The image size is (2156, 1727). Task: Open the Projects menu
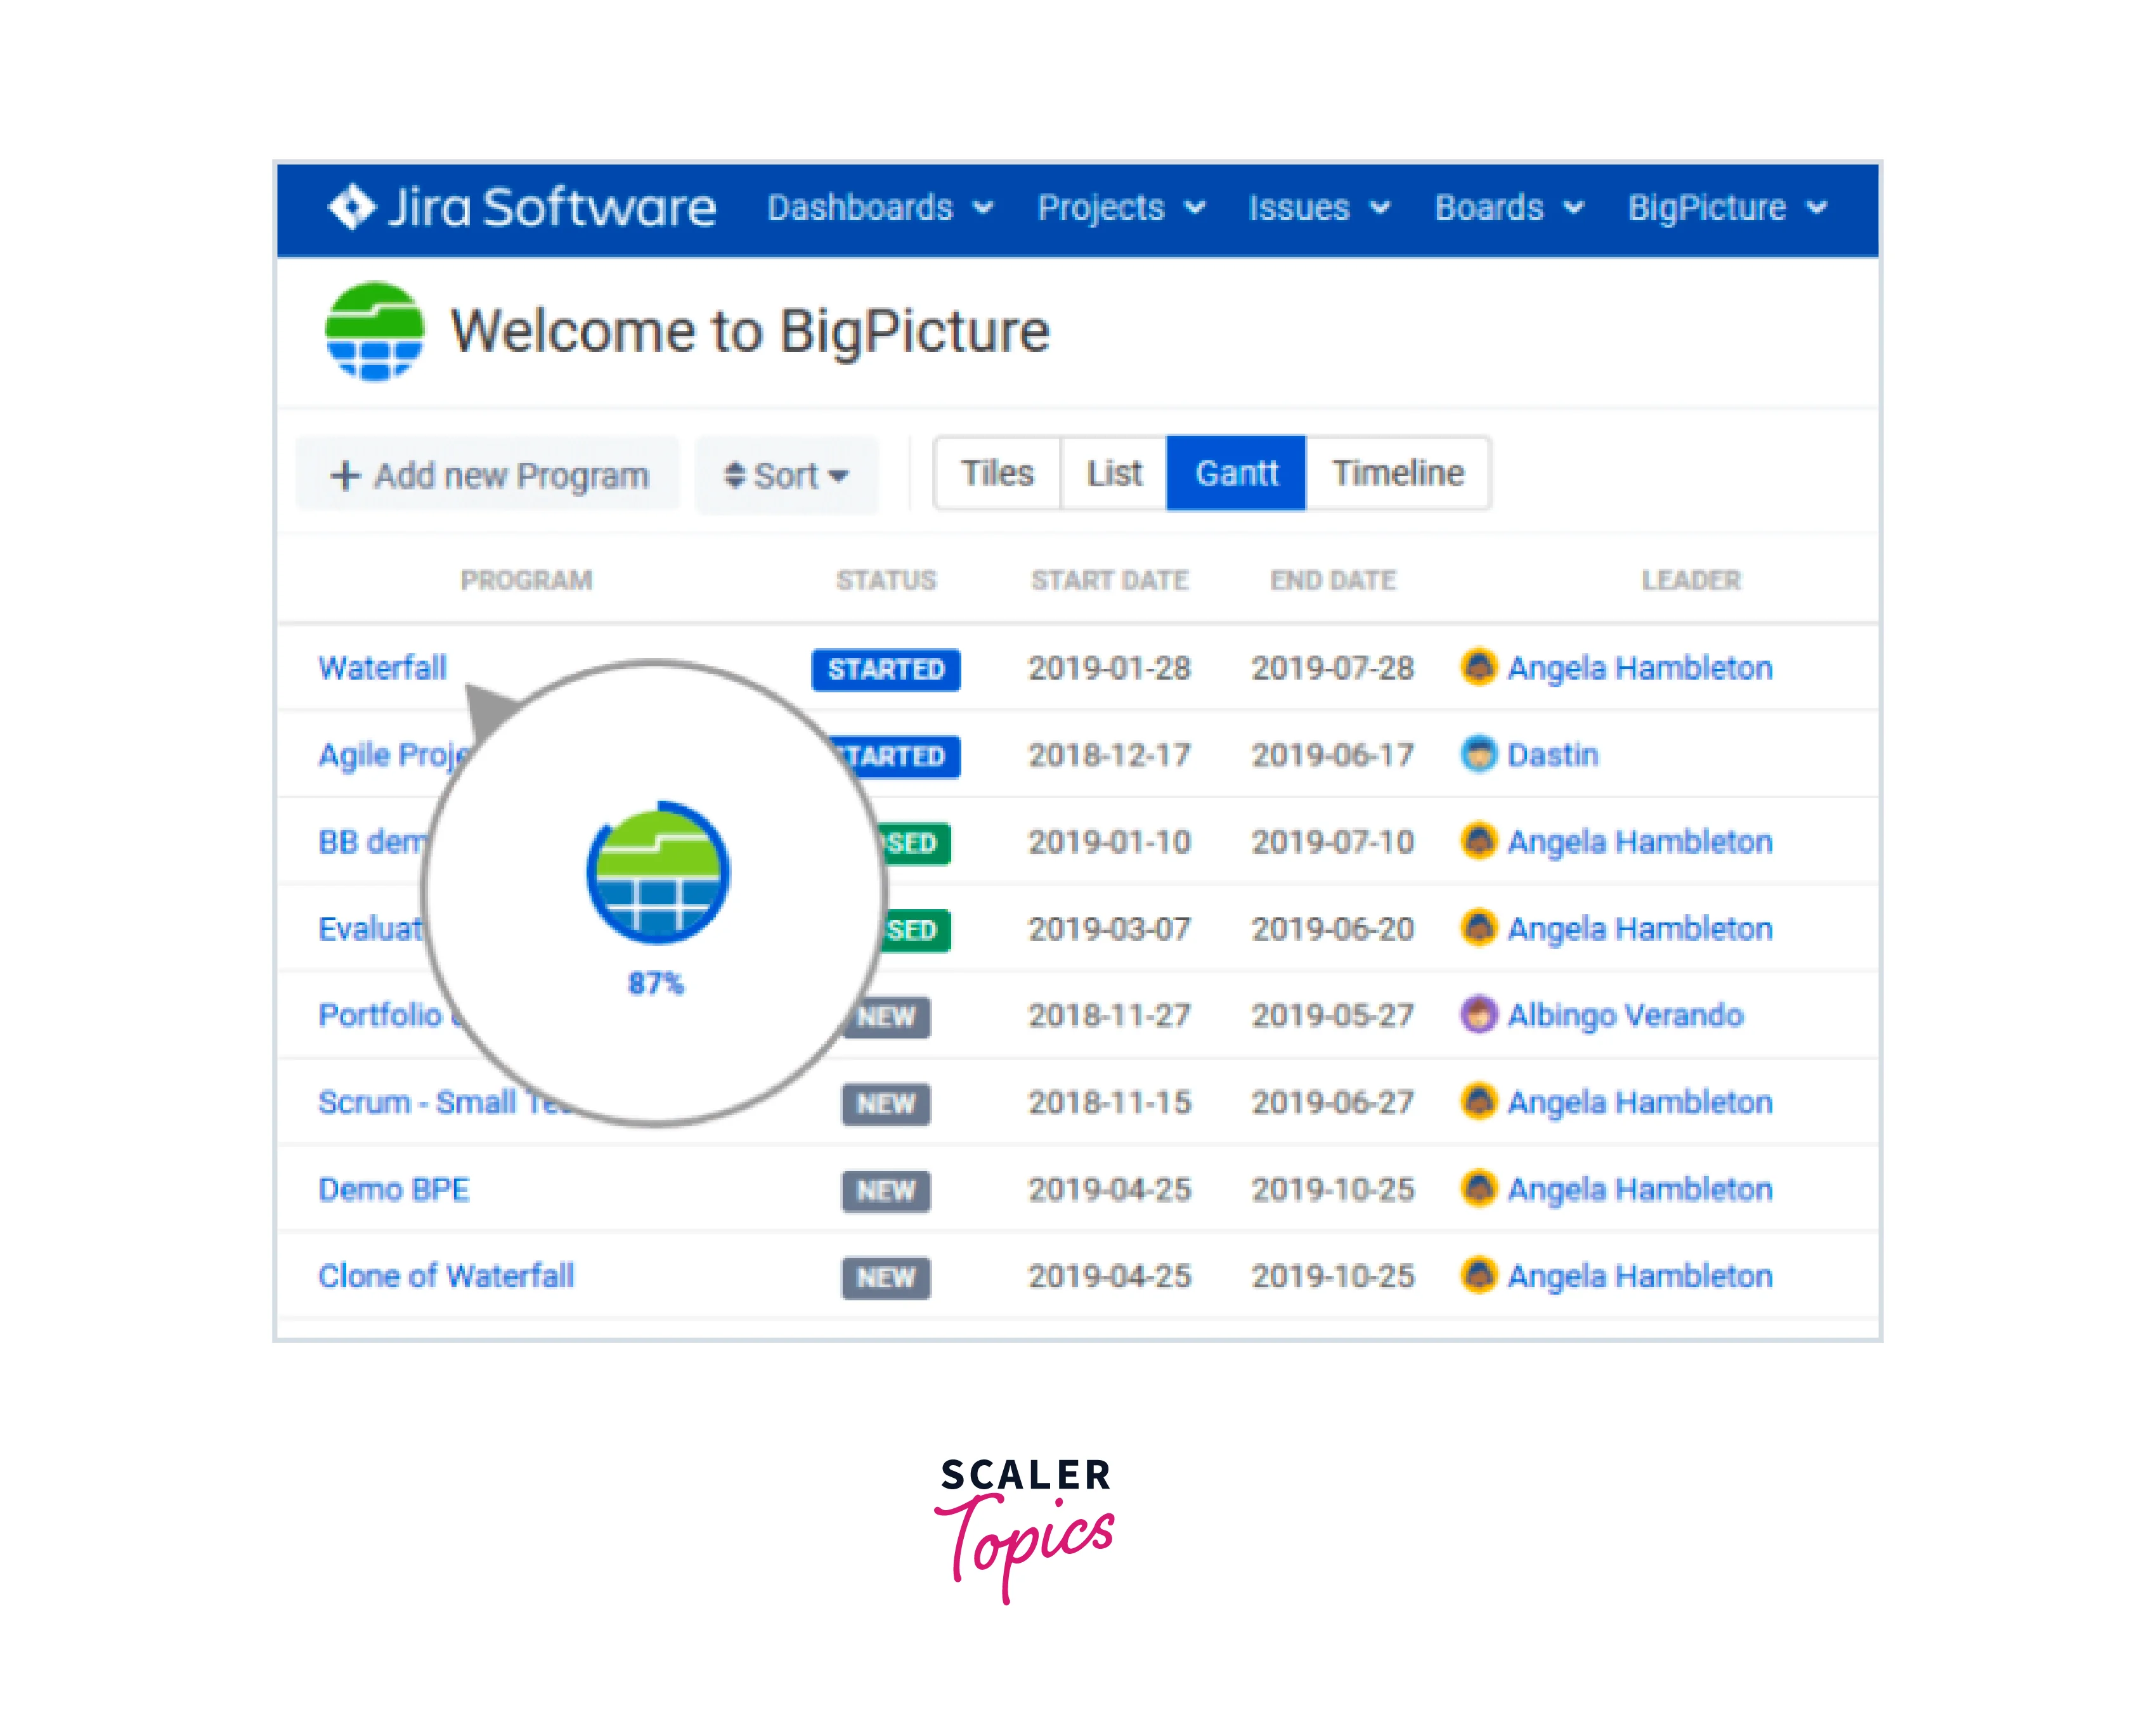coord(1120,208)
